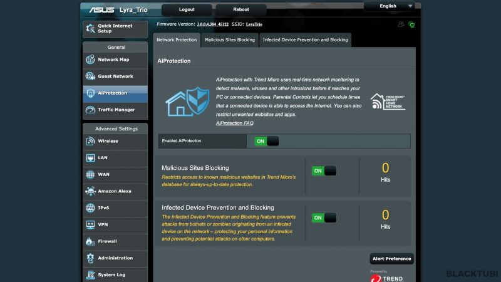501x282 pixels.
Task: Click the Network Map globe icon
Action: point(90,60)
